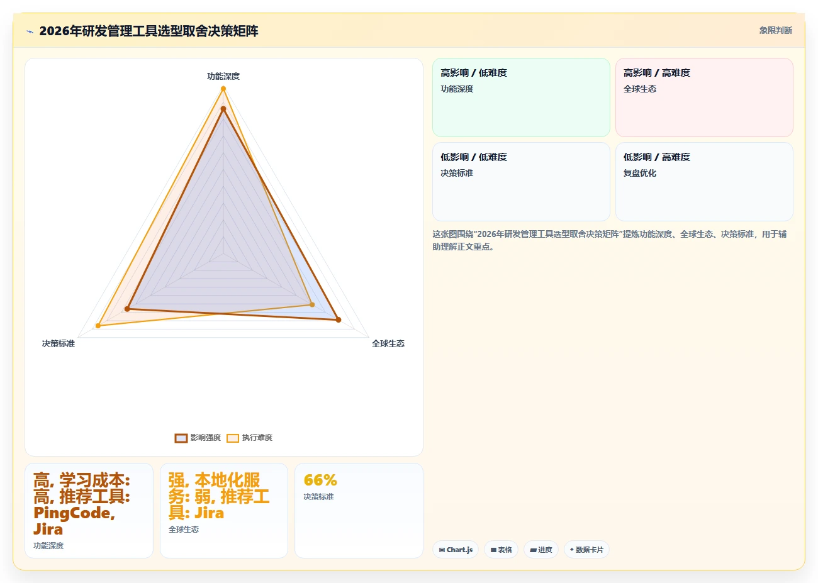Open the 高影响 / 高难度 quadrant card
Image resolution: width=818 pixels, height=583 pixels.
[x=704, y=97]
